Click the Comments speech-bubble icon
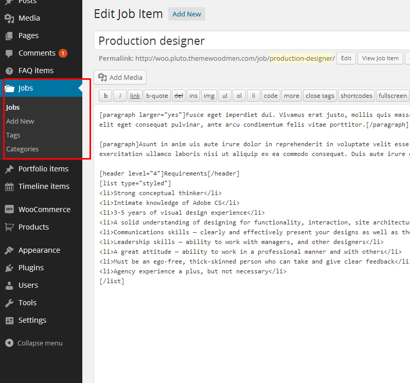 [x=9, y=54]
